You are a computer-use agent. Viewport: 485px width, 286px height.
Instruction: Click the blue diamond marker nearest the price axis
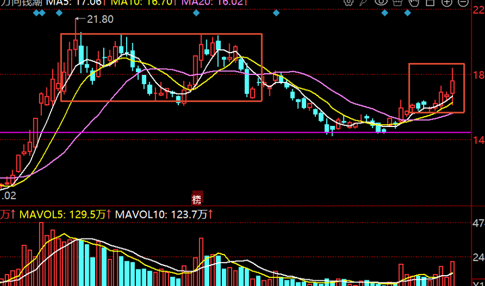tap(408, 13)
